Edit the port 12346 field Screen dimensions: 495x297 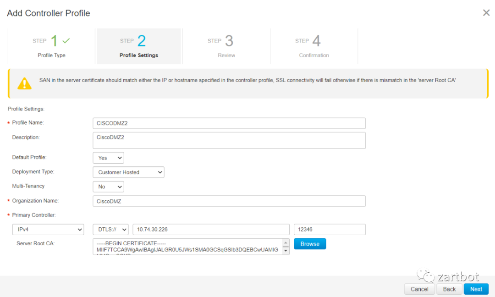point(330,230)
